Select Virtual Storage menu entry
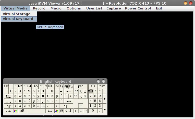The image size is (195, 119). [x=17, y=14]
